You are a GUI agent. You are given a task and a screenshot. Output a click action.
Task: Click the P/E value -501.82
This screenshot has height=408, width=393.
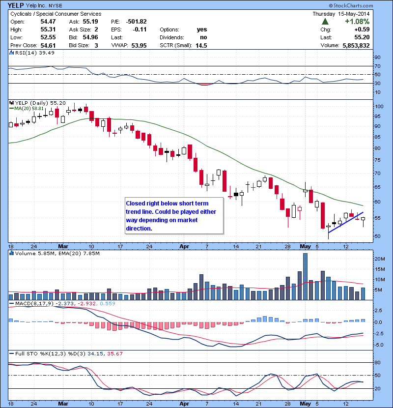[x=136, y=22]
